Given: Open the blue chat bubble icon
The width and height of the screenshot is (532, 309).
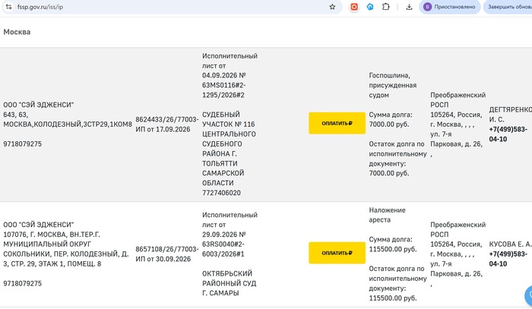Looking at the screenshot, I should point(529,295).
